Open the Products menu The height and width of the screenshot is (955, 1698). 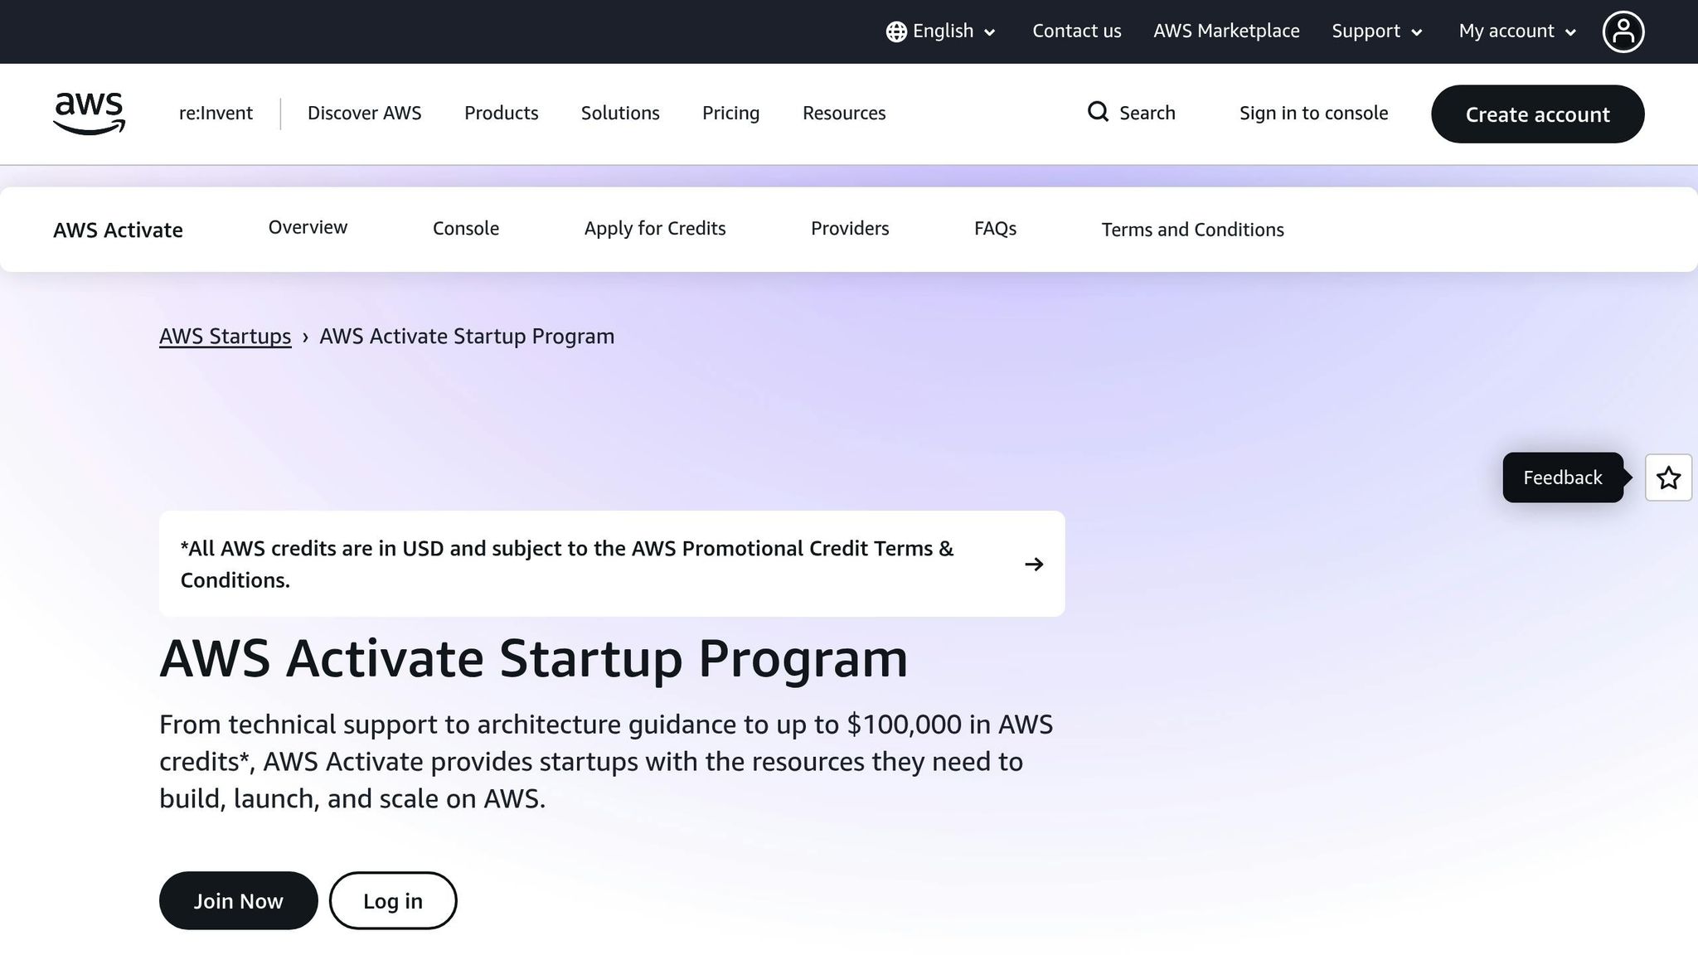click(x=501, y=113)
